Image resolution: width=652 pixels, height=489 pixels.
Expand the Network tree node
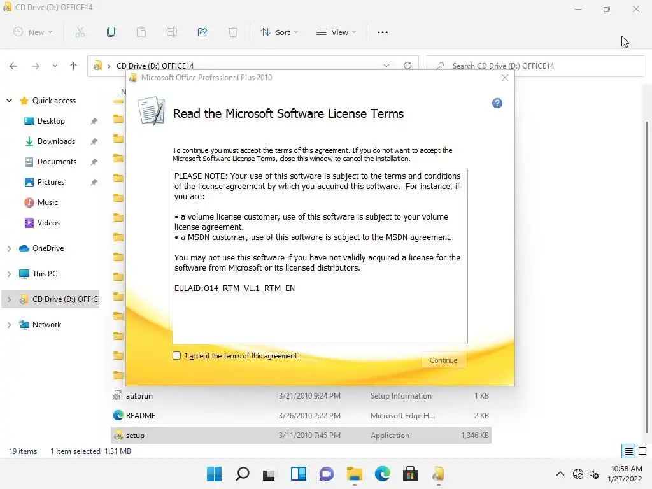pyautogui.click(x=9, y=325)
